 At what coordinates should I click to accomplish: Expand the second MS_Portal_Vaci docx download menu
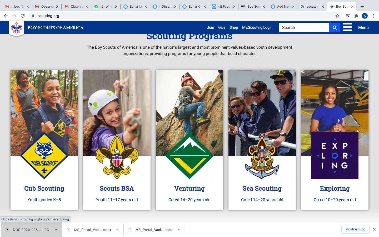pos(179,230)
